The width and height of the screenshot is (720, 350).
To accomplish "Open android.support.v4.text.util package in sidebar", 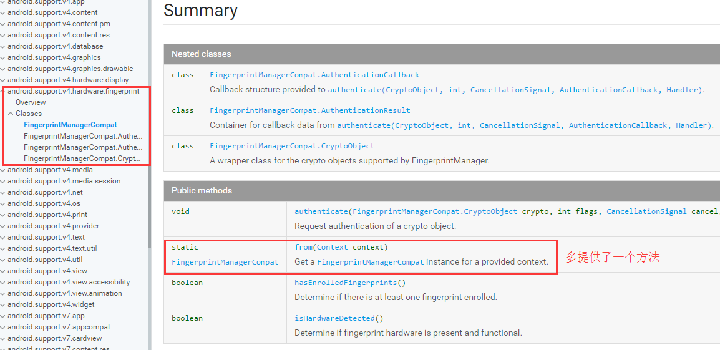I will point(52,248).
